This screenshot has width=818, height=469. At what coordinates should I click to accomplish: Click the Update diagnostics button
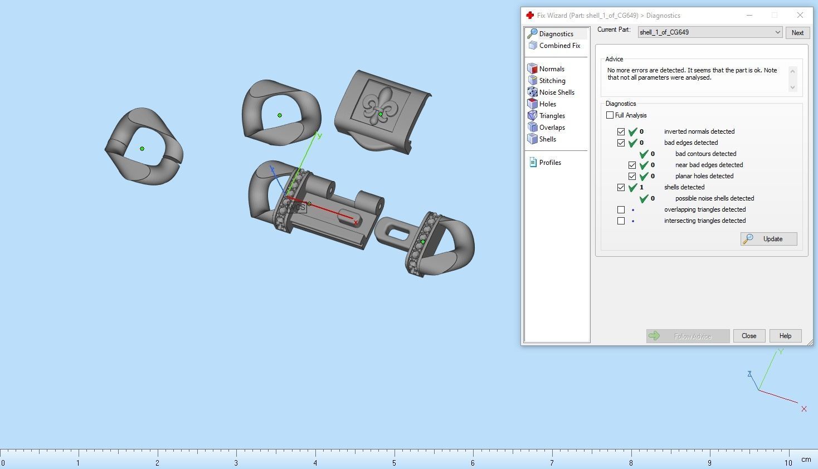(769, 239)
